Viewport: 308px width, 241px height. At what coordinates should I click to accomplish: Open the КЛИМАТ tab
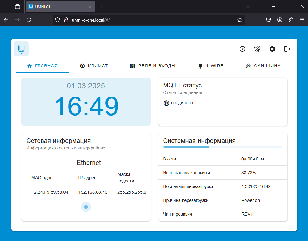[94, 66]
